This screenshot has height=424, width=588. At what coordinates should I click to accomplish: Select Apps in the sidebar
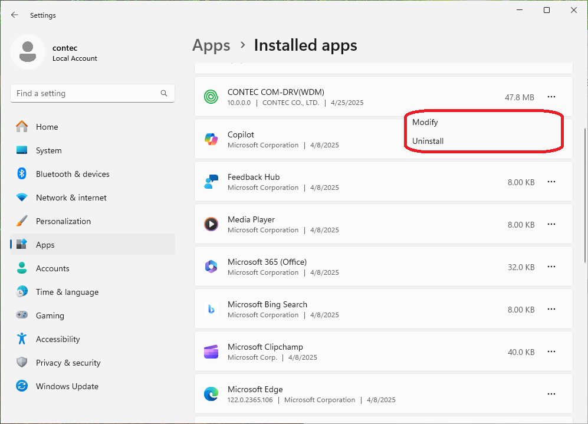[x=93, y=244]
